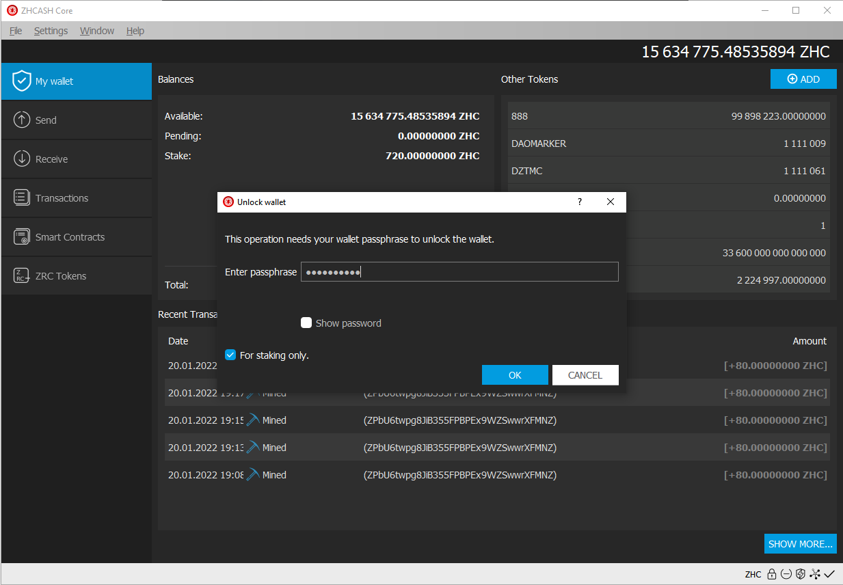Click the wallet lock icon in status bar
The image size is (843, 585).
pyautogui.click(x=771, y=574)
